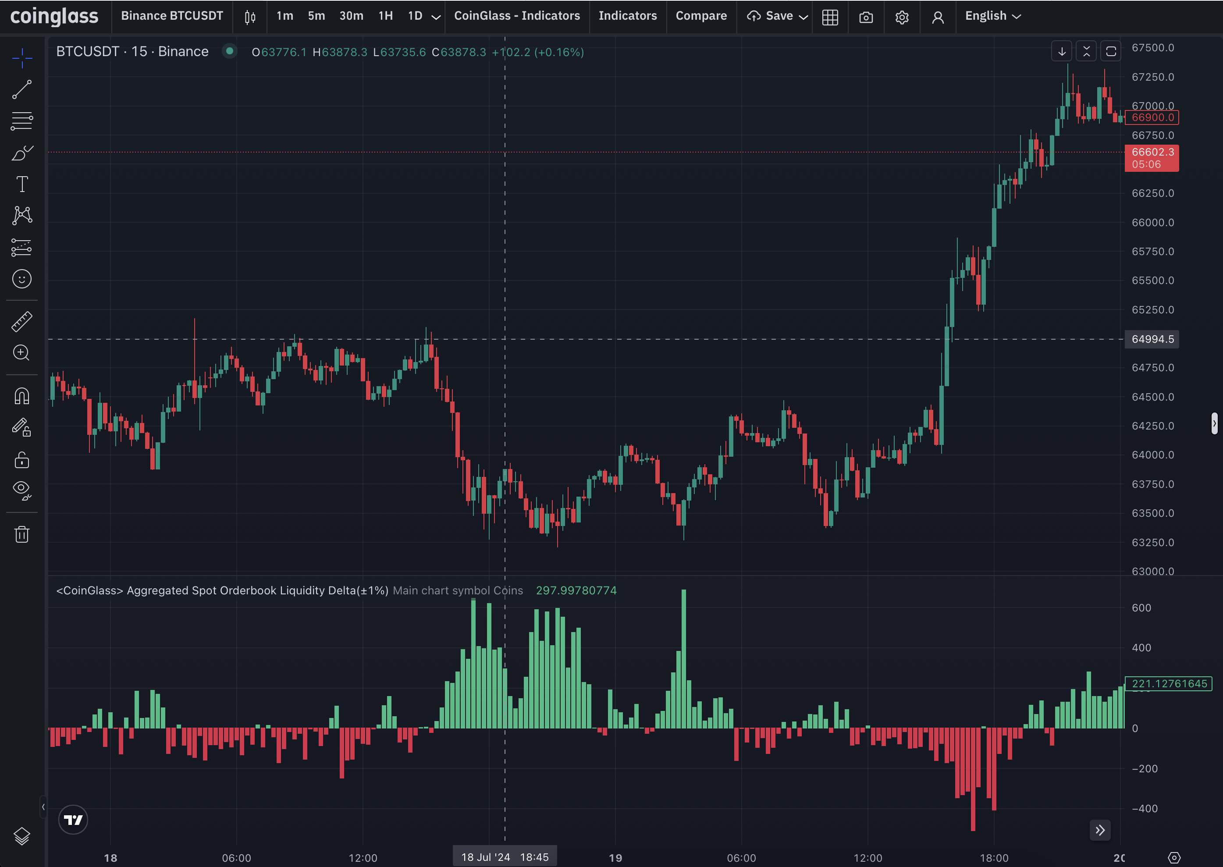Screen dimensions: 1223x867
Task: Select the ruler measure tool
Action: click(22, 321)
